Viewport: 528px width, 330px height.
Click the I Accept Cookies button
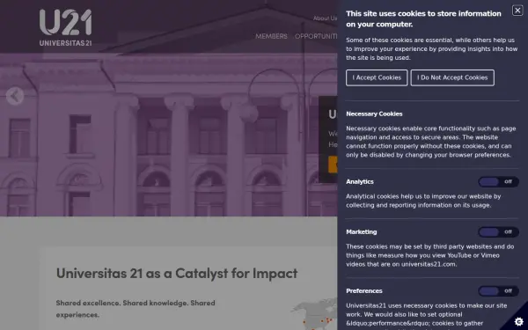[377, 77]
